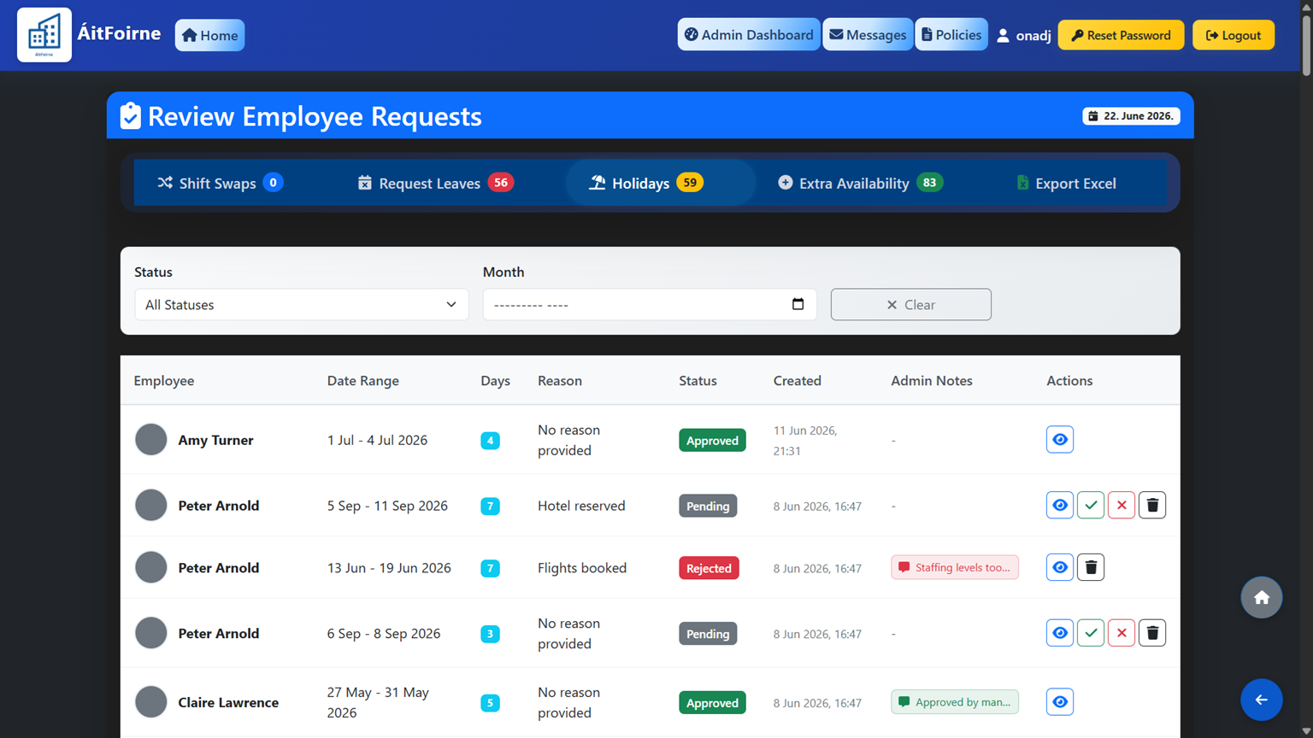Click the ÁitFoirne logo icon
This screenshot has height=738, width=1313.
[44, 35]
